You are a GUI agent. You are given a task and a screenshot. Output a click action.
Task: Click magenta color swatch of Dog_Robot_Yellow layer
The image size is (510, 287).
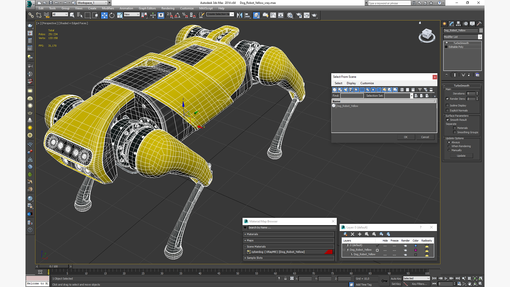(x=416, y=250)
